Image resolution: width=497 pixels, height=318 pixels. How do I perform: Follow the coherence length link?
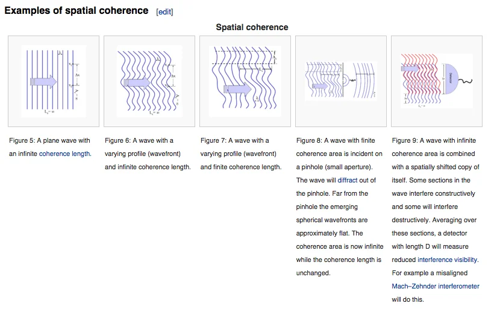click(x=64, y=154)
